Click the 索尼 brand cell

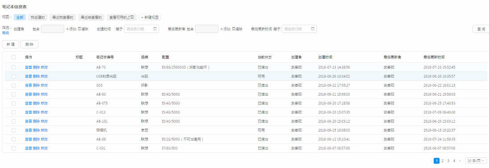tap(144, 130)
